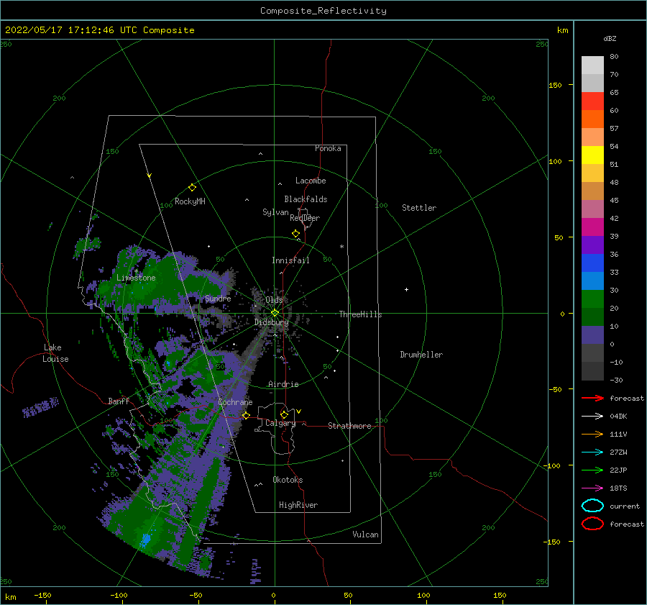Click the Airdrie label
The width and height of the screenshot is (647, 605).
click(283, 384)
